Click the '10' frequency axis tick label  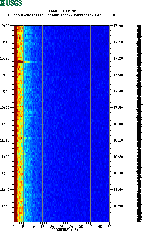point(33,227)
